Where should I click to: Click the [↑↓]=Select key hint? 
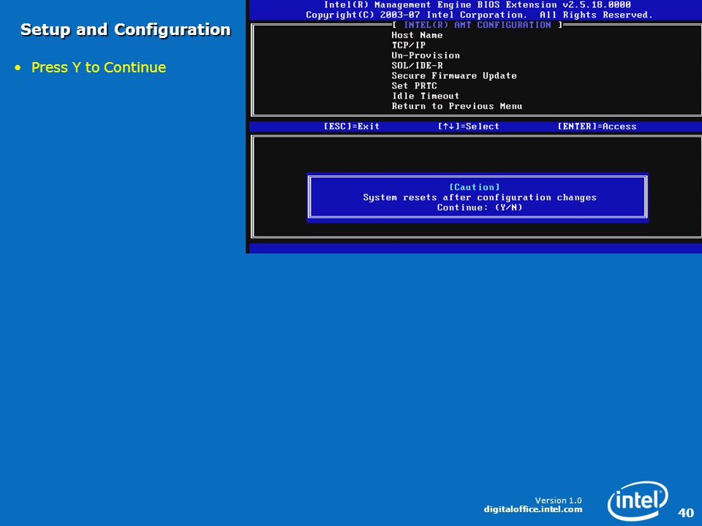(468, 126)
